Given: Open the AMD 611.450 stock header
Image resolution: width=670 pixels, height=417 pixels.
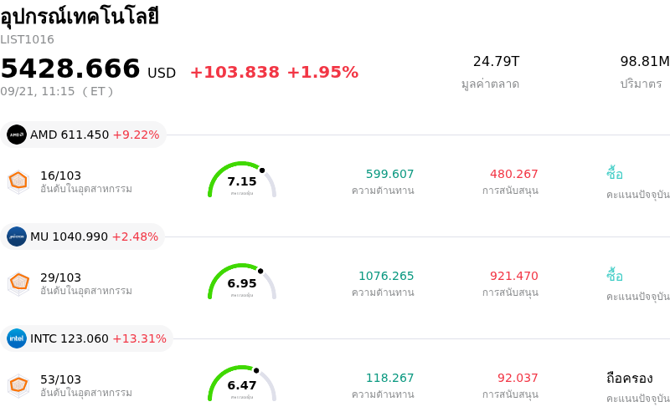Looking at the screenshot, I should [x=83, y=135].
